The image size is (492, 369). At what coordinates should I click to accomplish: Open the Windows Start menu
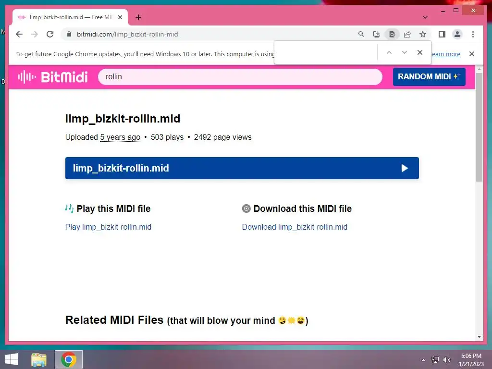tap(12, 359)
